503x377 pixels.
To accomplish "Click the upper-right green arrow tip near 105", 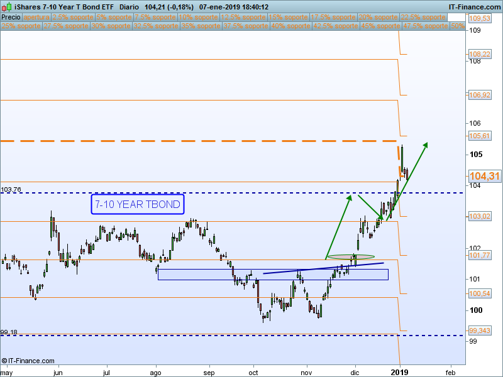I will coord(427,144).
